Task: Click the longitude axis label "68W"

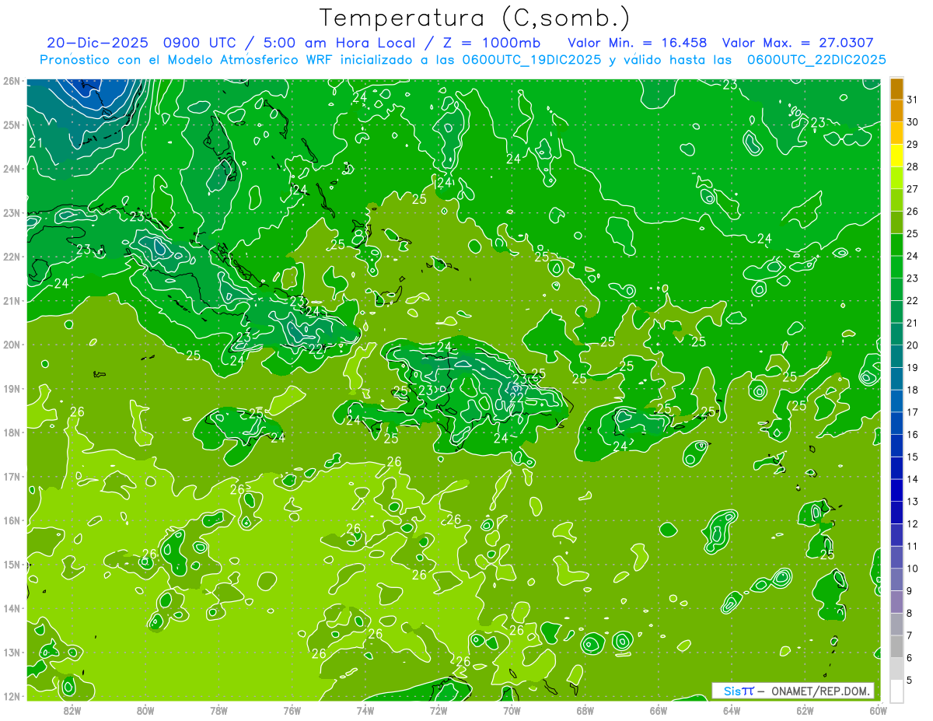Action: (x=585, y=710)
